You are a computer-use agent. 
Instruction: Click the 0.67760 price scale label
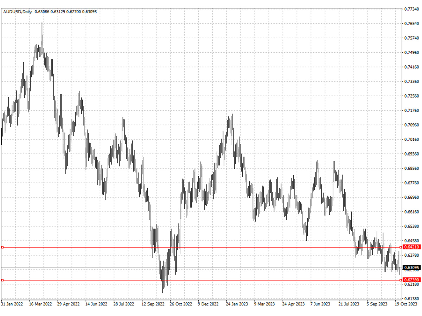[411, 183]
